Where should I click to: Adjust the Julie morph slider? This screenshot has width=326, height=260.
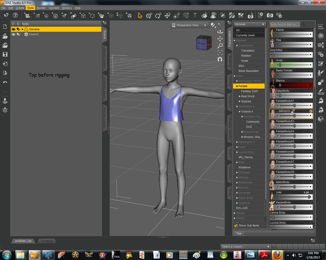coord(295,197)
